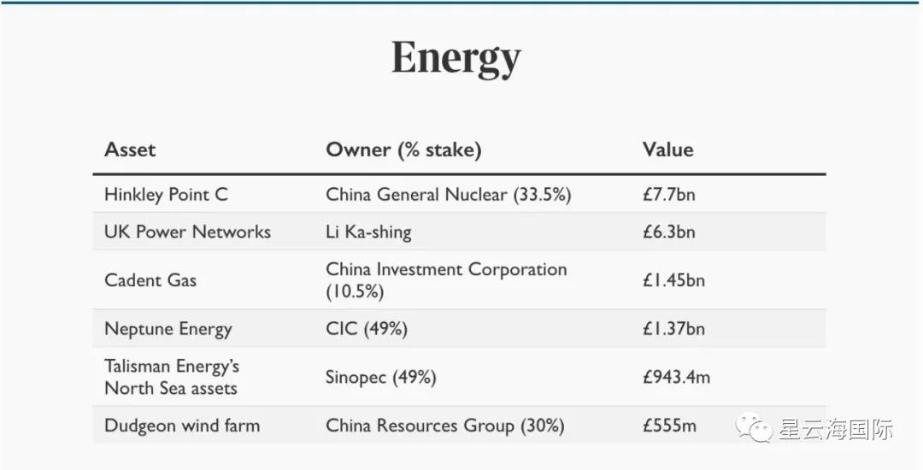Select the Cadent Gas asset name

pos(150,280)
